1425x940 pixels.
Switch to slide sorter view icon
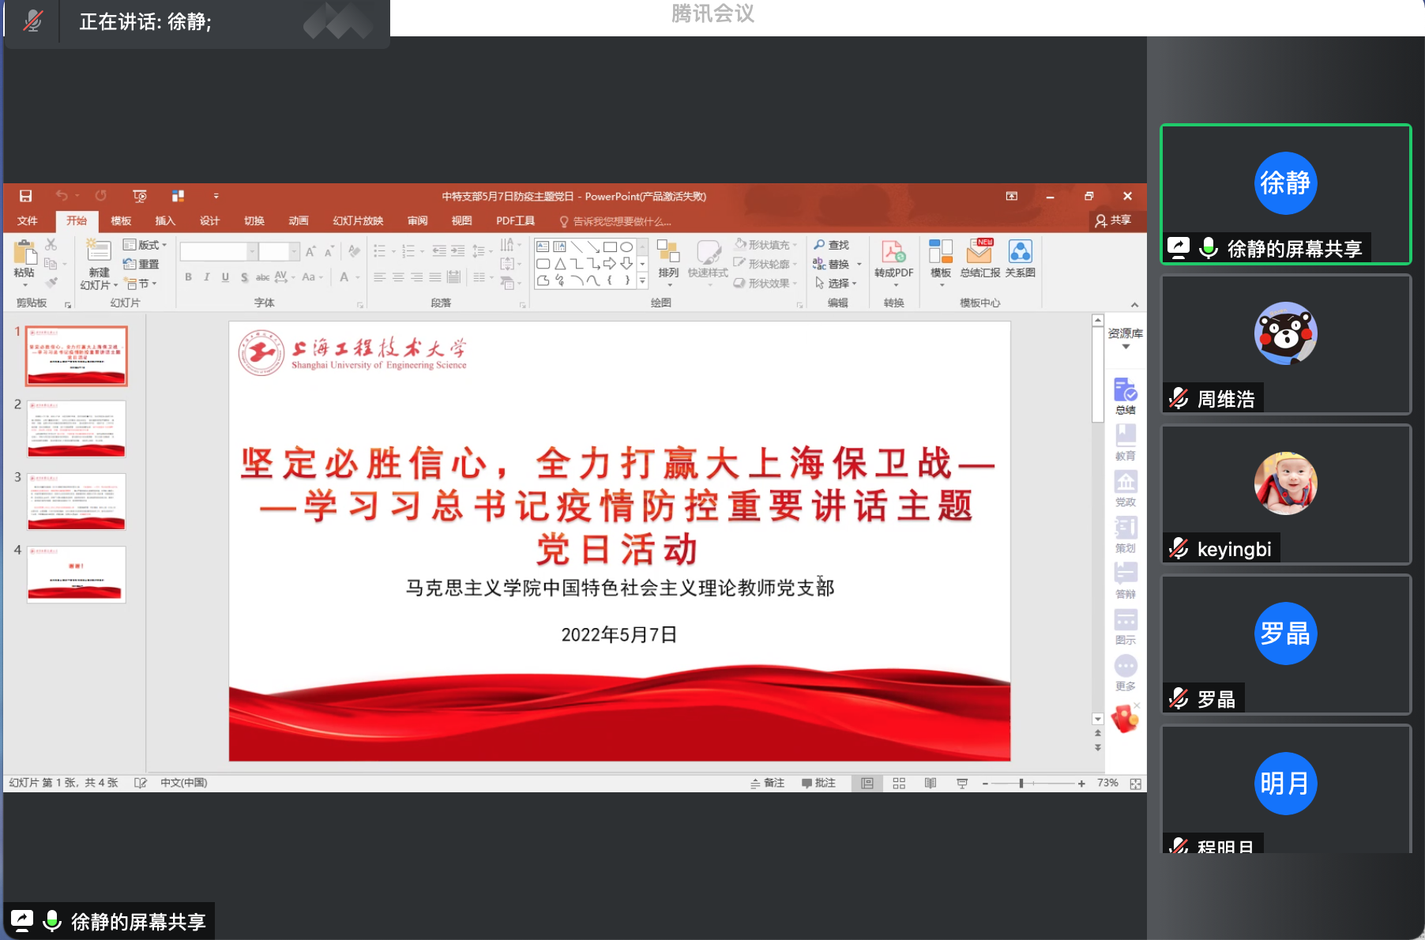[899, 783]
